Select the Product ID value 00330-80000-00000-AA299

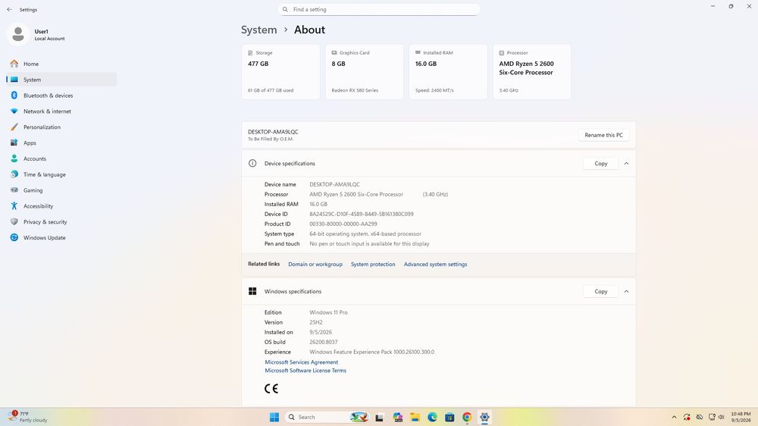click(343, 224)
